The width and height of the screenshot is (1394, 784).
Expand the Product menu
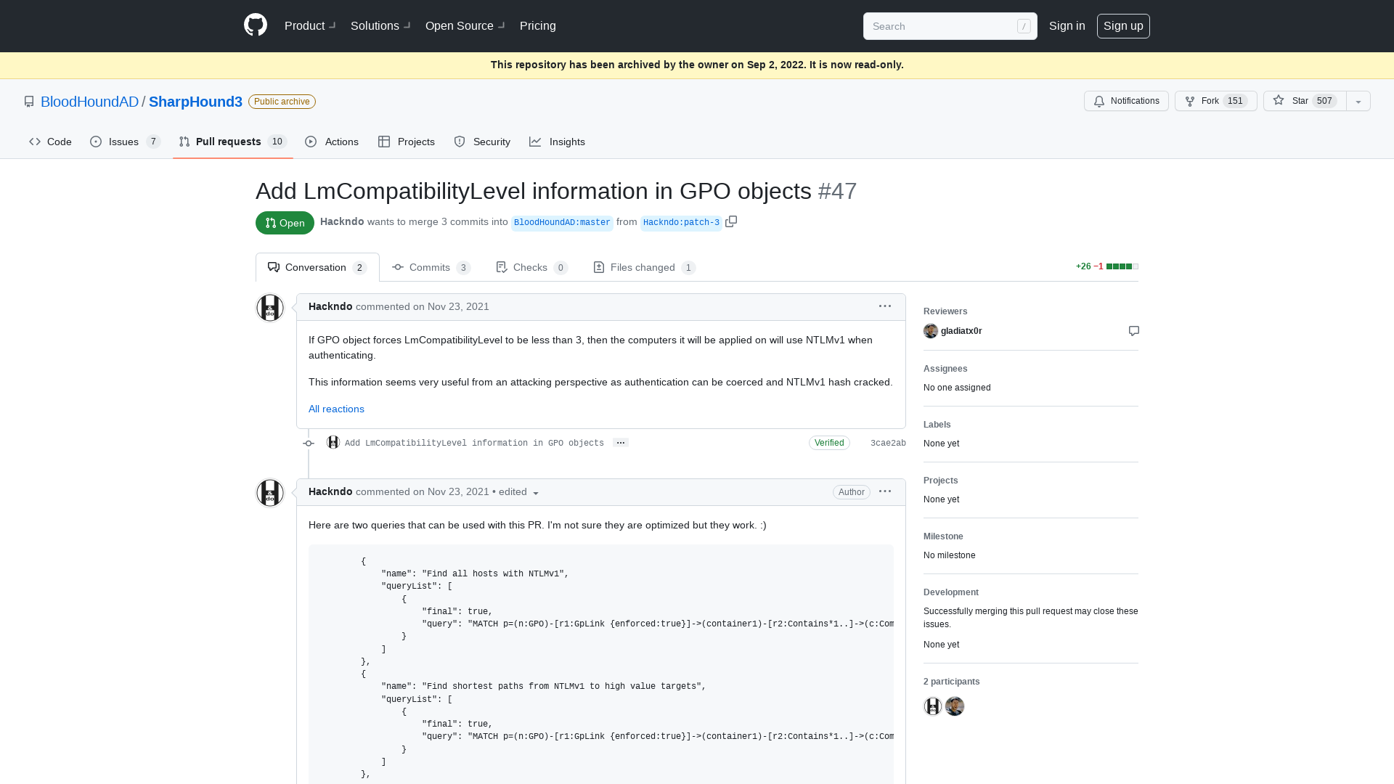click(x=310, y=25)
